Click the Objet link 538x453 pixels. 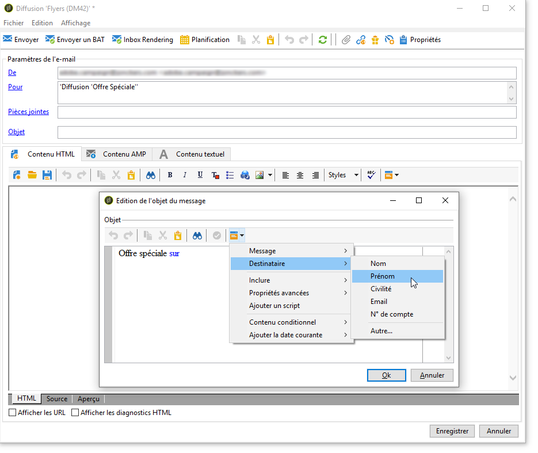pyautogui.click(x=17, y=132)
